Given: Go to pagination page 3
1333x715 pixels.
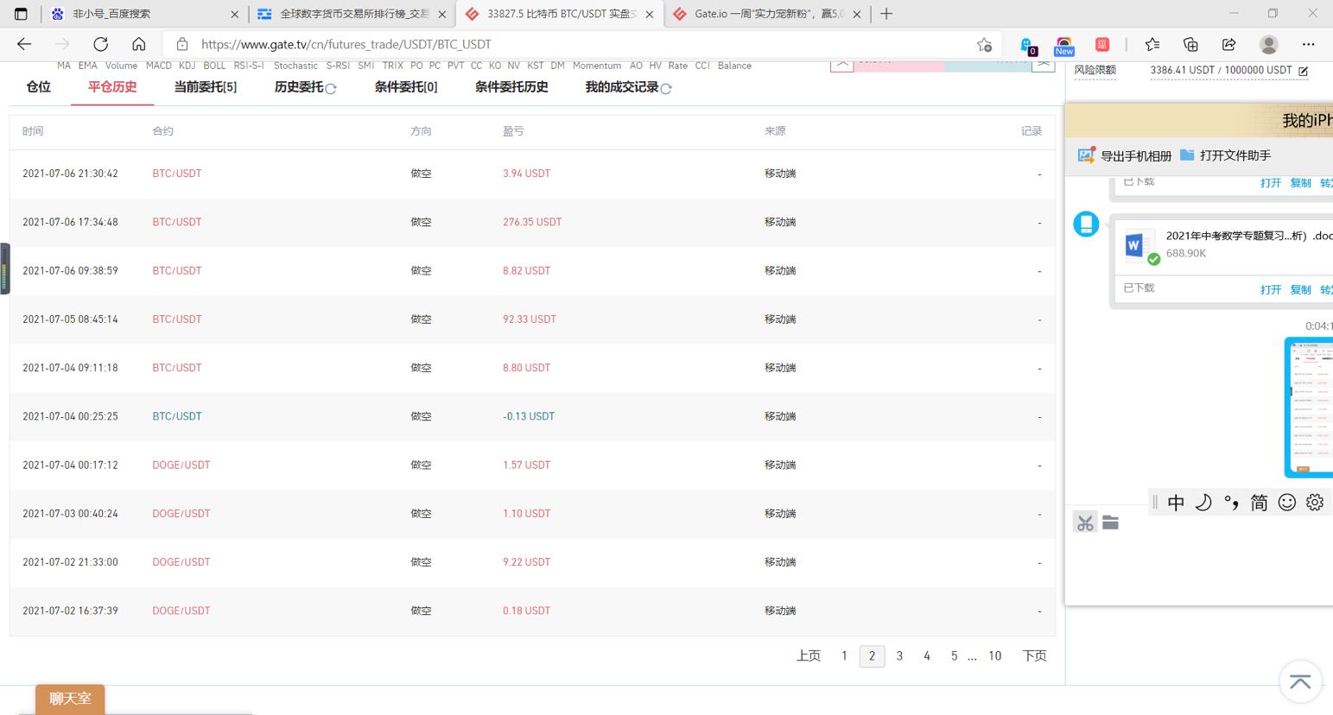Looking at the screenshot, I should tap(899, 656).
